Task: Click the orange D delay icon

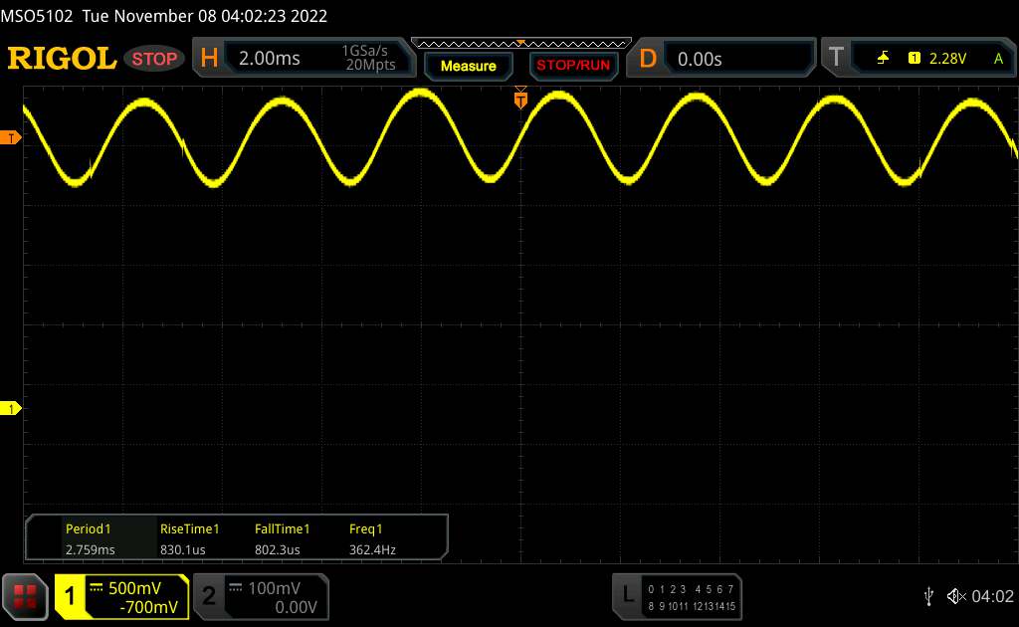Action: coord(647,59)
